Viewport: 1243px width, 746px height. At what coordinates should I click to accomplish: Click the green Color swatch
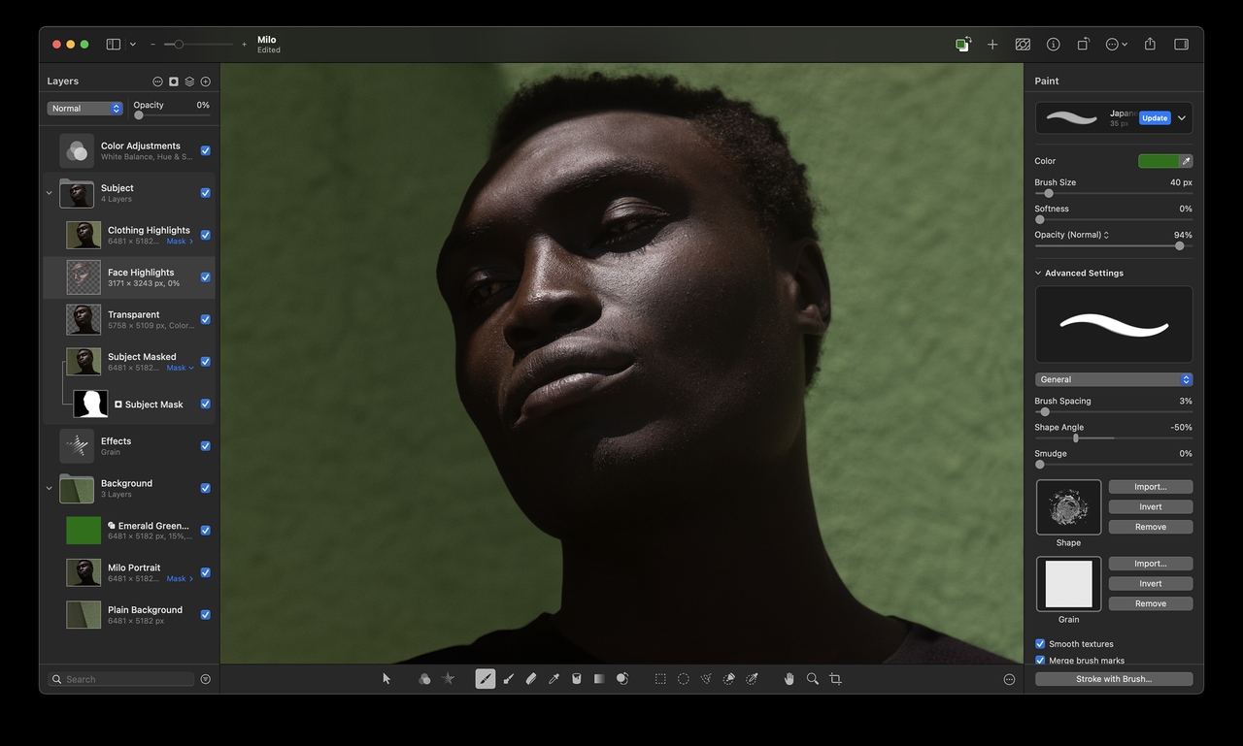pos(1159,161)
